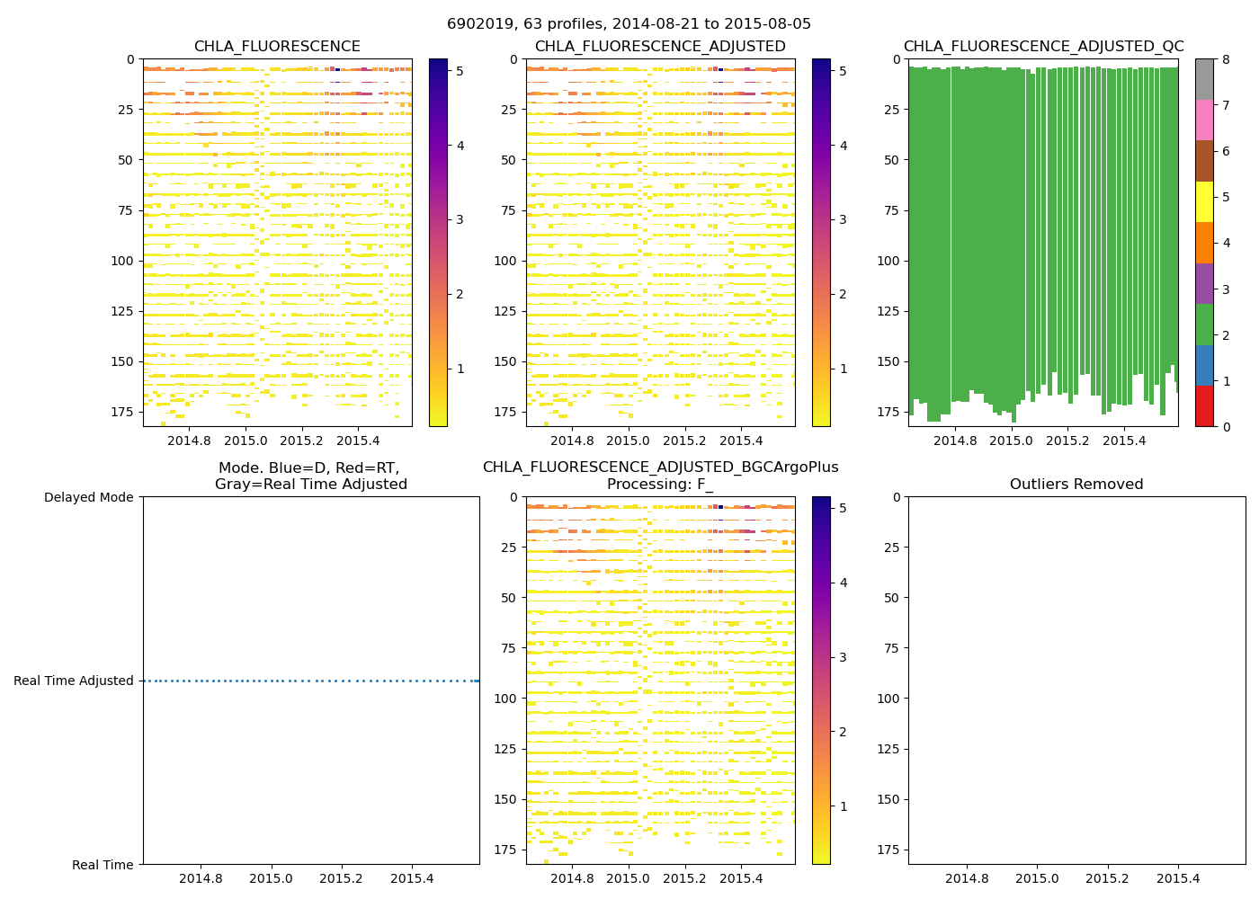Select the yellow swatch in QC colorbar
The height and width of the screenshot is (899, 1259).
[1204, 201]
